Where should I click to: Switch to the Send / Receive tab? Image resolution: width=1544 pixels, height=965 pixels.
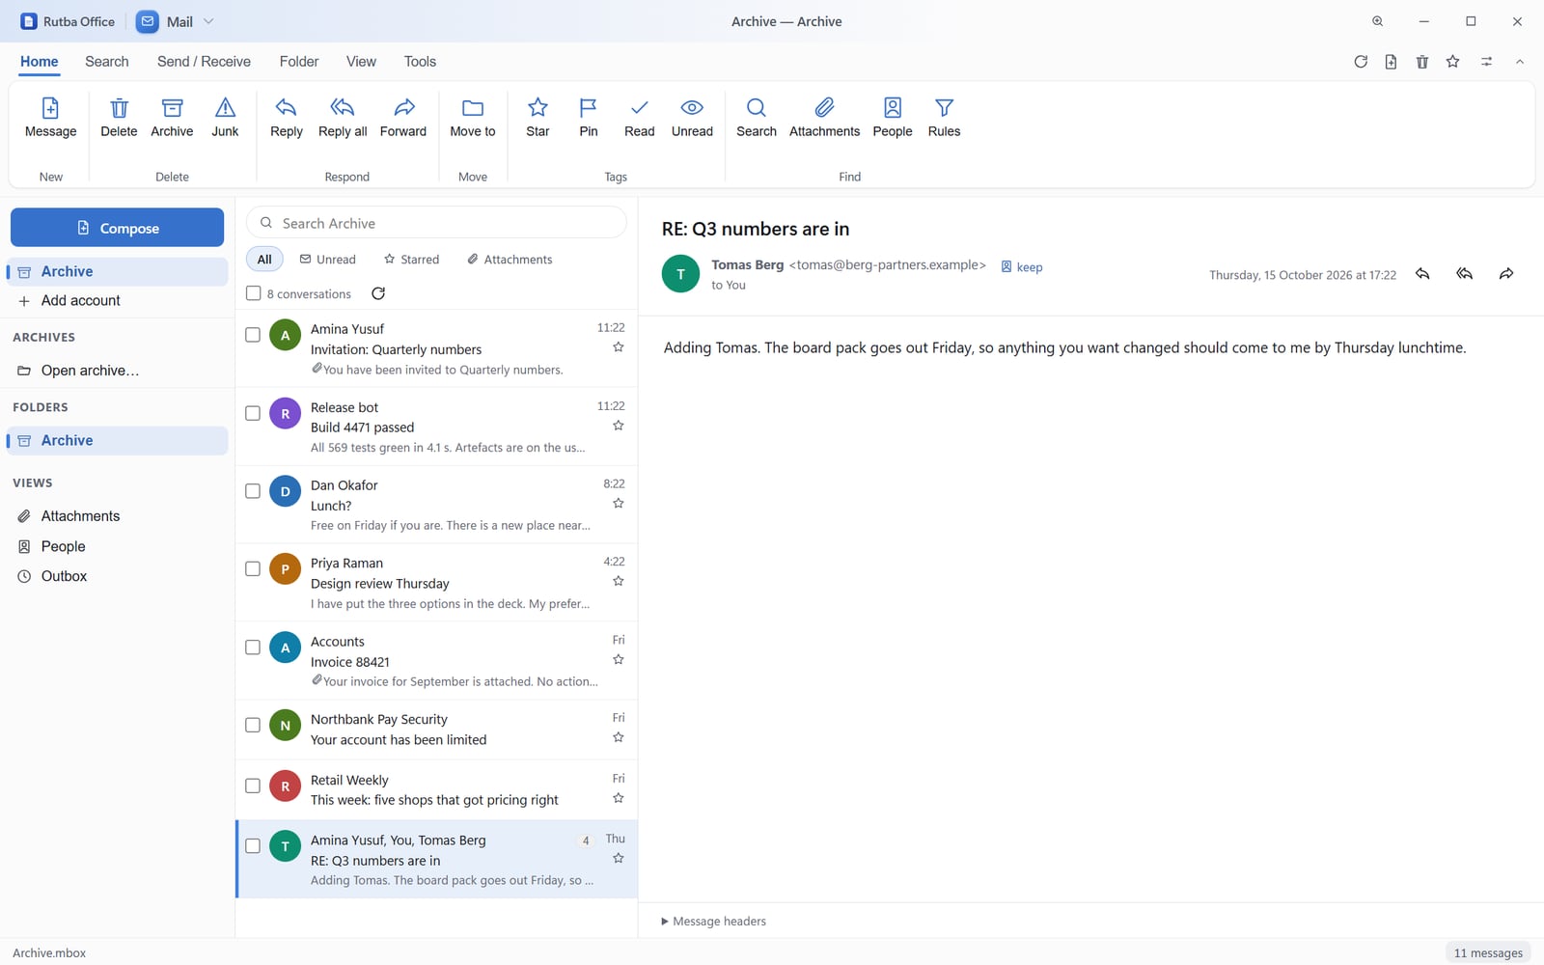coord(204,62)
